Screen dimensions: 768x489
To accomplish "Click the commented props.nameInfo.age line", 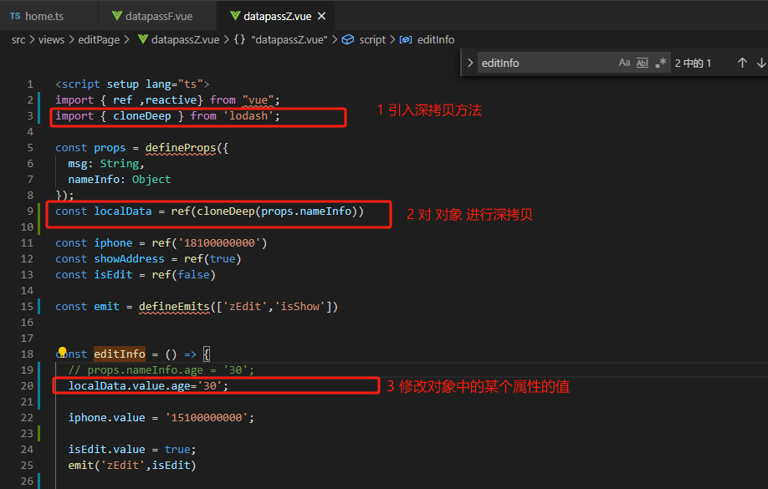I will click(x=161, y=370).
